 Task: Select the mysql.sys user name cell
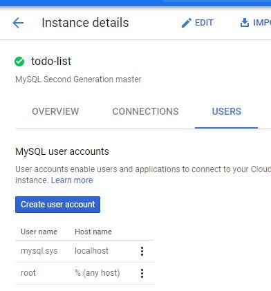[39, 251]
